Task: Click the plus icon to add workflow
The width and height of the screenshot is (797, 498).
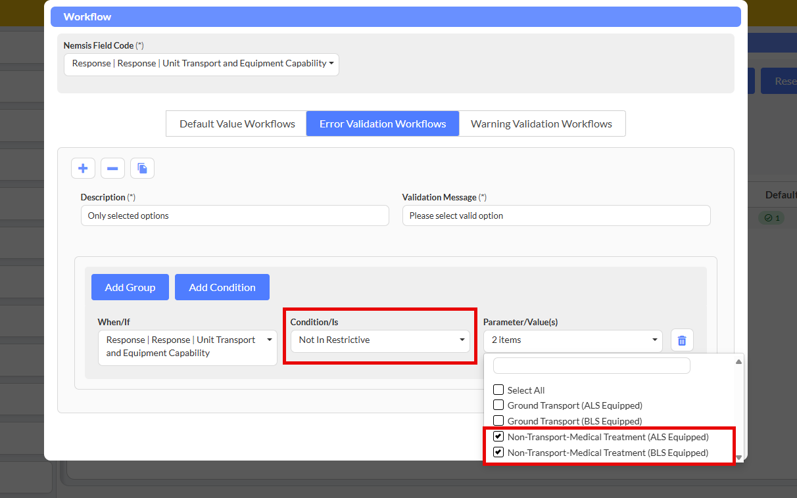Action: click(x=83, y=169)
